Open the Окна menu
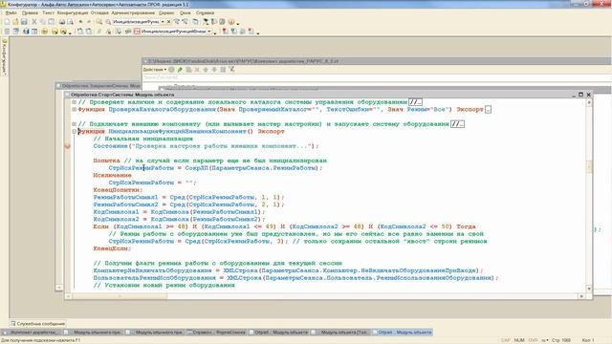The image size is (612, 344). (185, 12)
